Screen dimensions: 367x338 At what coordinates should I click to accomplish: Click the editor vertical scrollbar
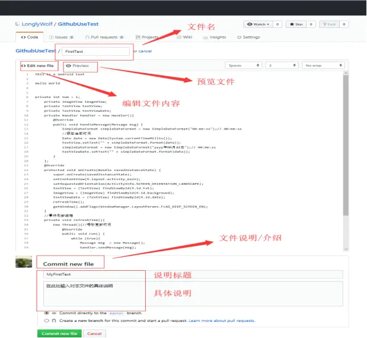[346, 146]
